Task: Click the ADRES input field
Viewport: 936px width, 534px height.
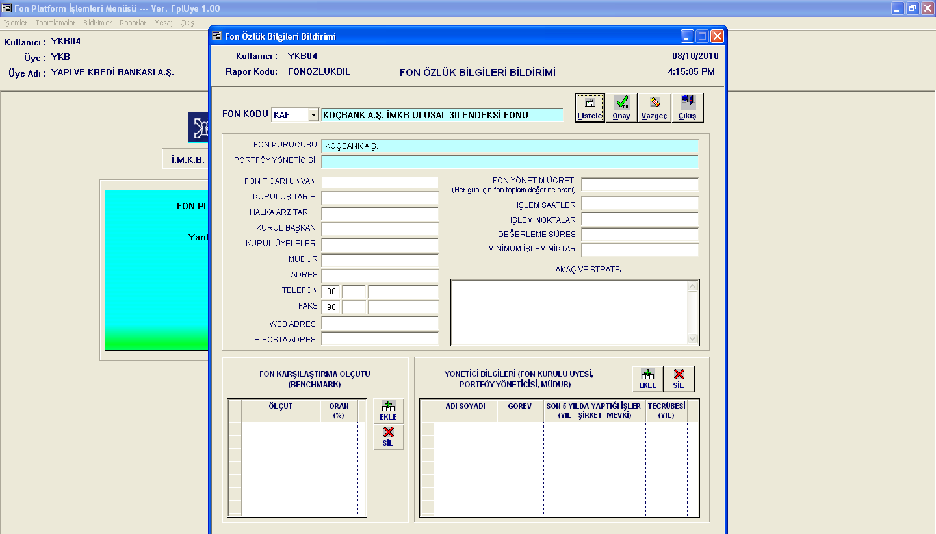Action: coord(380,276)
